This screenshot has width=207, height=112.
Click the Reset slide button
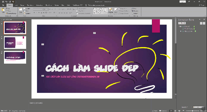(26, 11)
